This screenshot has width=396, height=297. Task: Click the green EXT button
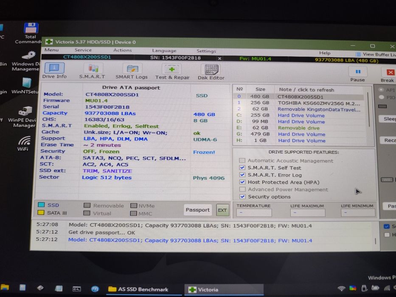click(222, 210)
